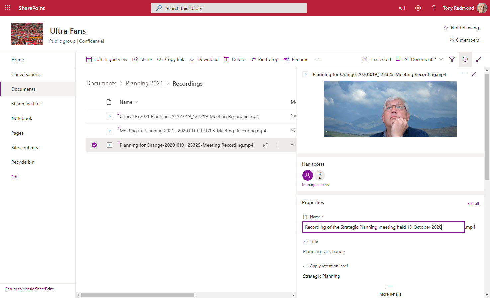The height and width of the screenshot is (298, 490).
Task: Click the horizontal scrollbar under the file list
Action: coord(138,295)
